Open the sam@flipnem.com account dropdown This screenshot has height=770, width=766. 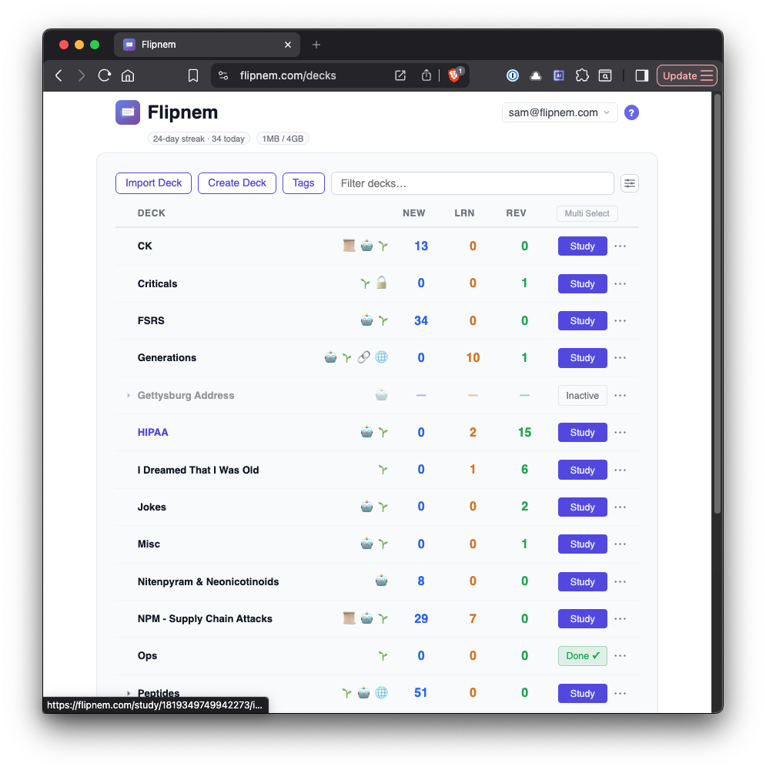click(x=559, y=112)
